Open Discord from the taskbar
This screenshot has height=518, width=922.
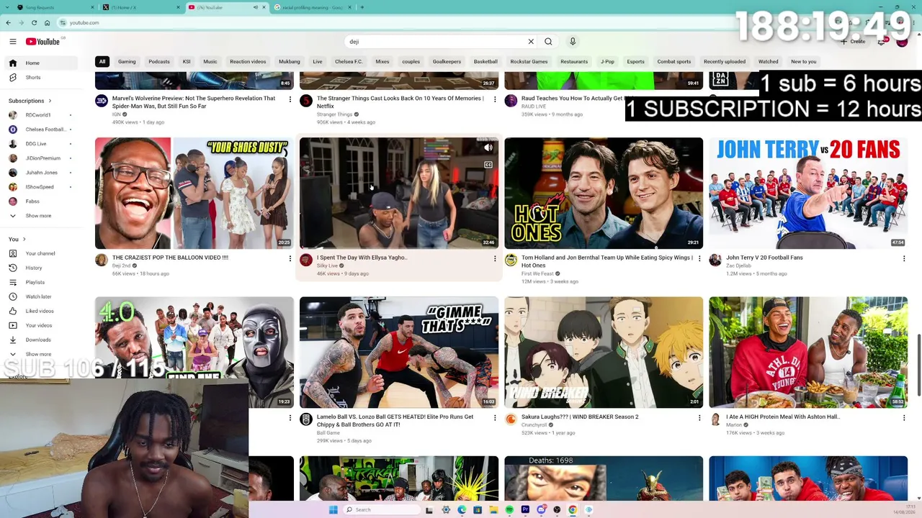[541, 509]
